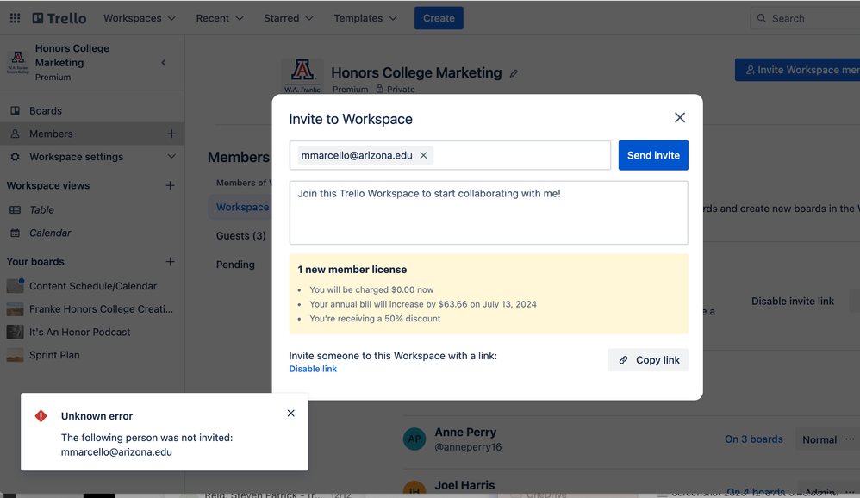Expand Workspace settings chevron

(x=171, y=156)
